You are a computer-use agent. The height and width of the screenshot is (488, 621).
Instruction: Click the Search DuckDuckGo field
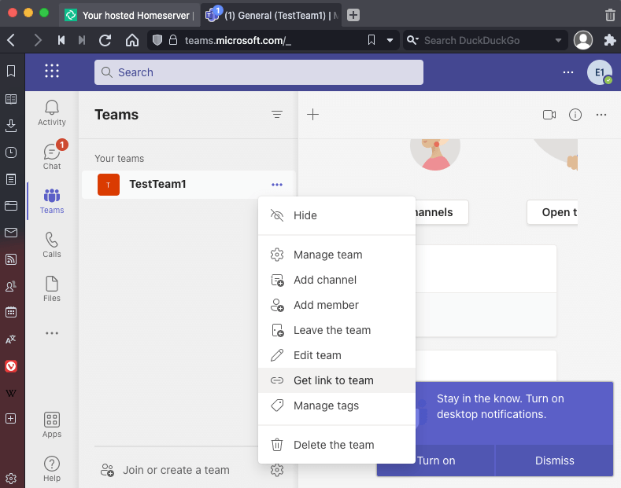click(486, 40)
